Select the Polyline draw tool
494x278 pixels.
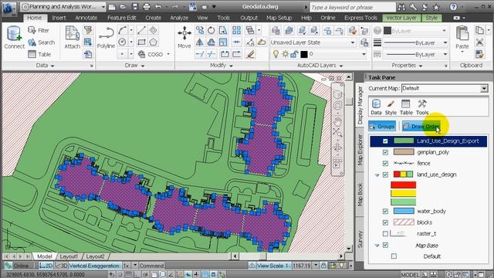coord(106,37)
